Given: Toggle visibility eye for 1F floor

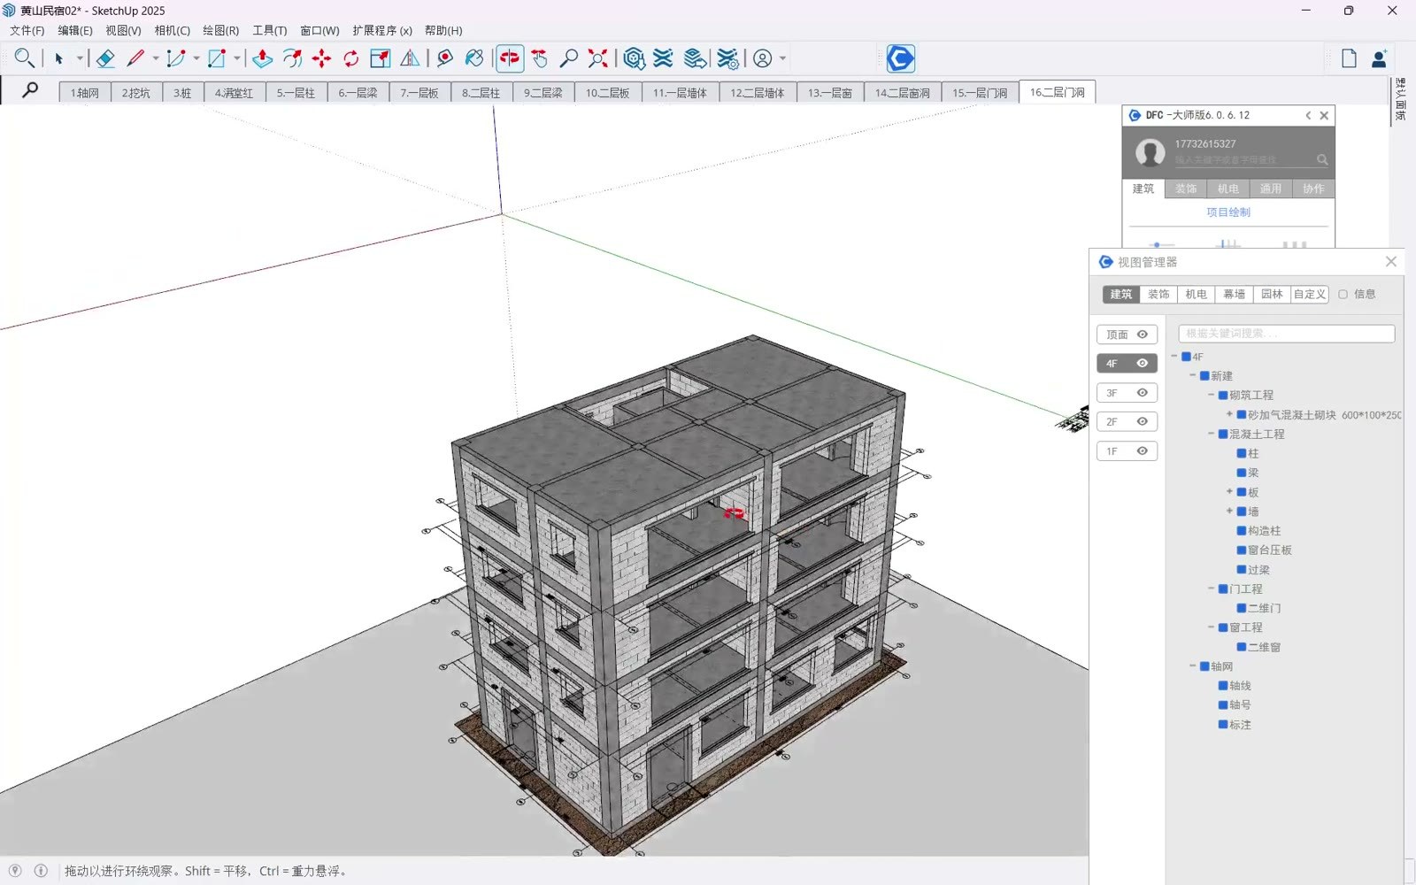Looking at the screenshot, I should [1143, 450].
